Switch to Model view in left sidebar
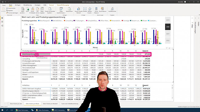Viewport: 200px width, 112px height. coord(2,26)
